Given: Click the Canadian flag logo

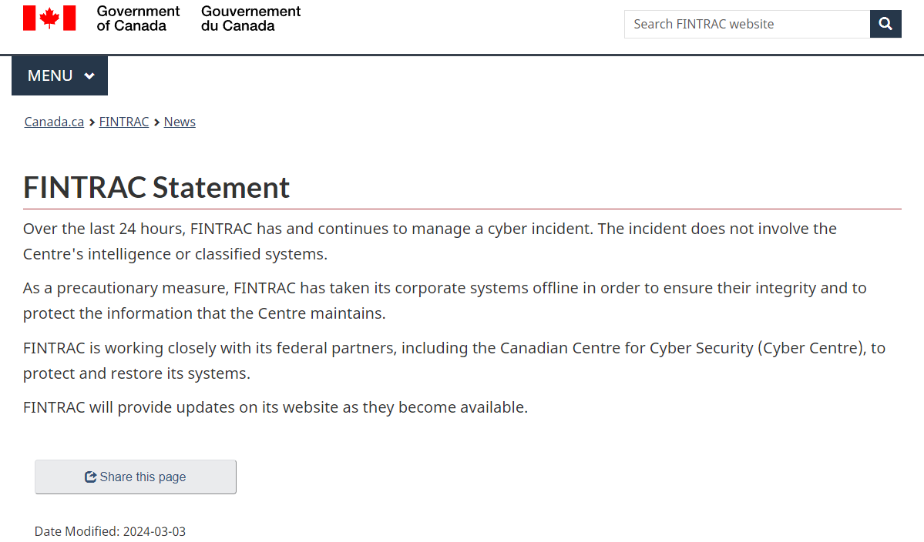Looking at the screenshot, I should [49, 18].
